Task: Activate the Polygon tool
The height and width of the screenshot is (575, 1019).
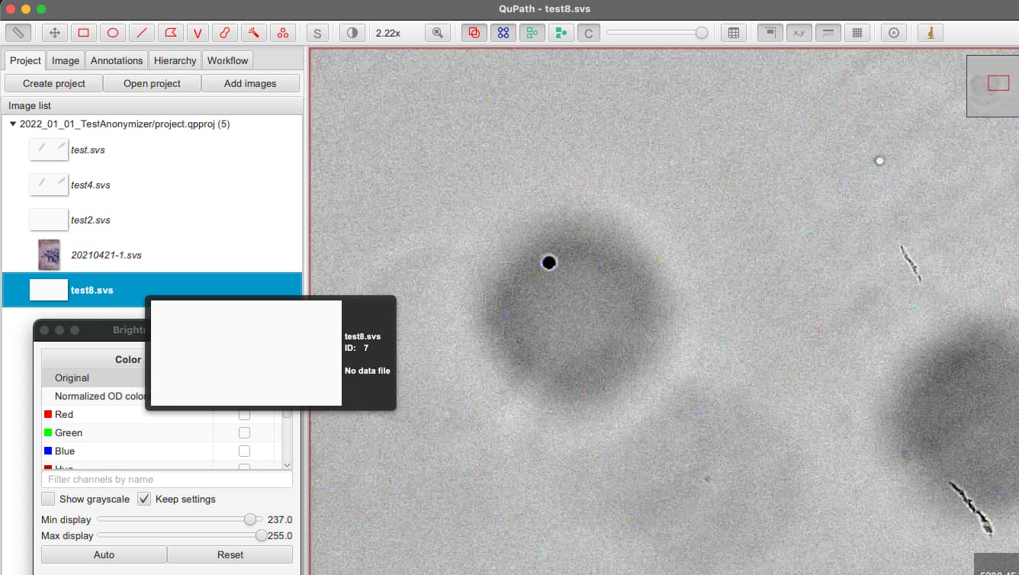Action: pos(171,33)
